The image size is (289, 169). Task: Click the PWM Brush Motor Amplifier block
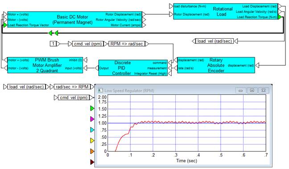[45, 65]
